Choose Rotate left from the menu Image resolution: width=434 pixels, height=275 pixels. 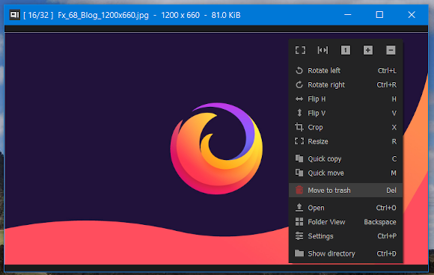click(x=346, y=70)
